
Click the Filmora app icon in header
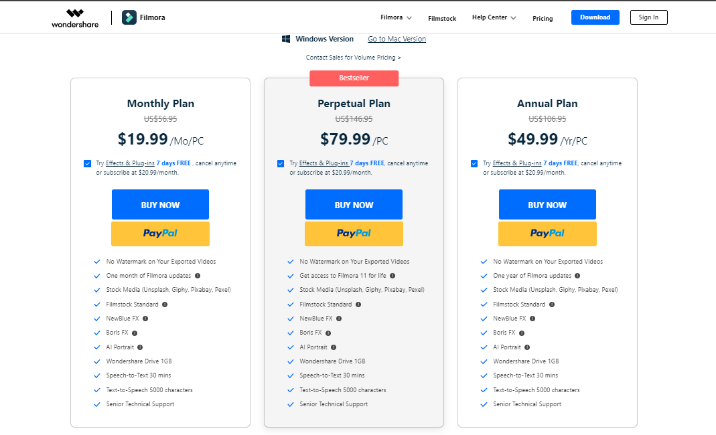coord(129,17)
